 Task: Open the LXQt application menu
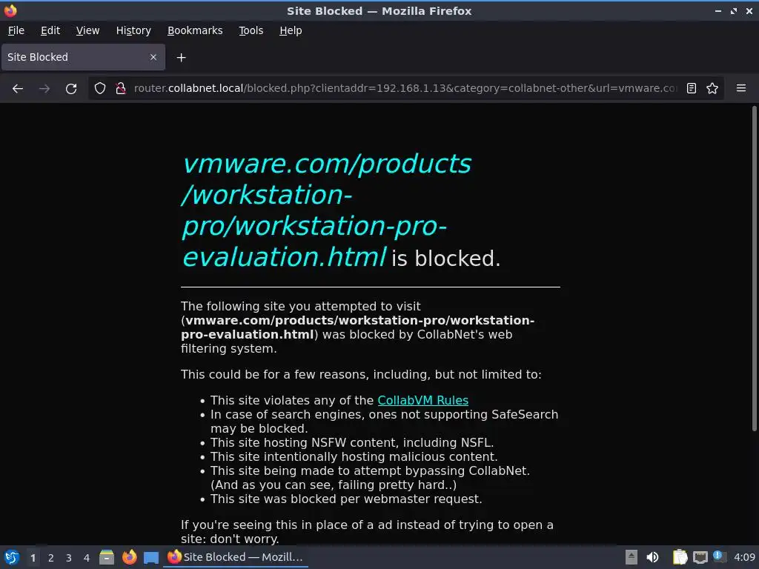[x=12, y=557]
